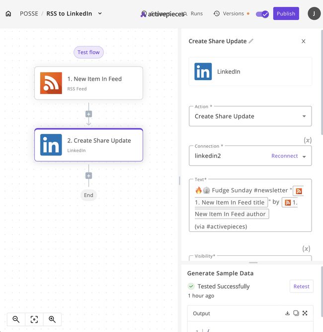Select the New Item In Feed author token
The image size is (323, 332).
coord(232,214)
